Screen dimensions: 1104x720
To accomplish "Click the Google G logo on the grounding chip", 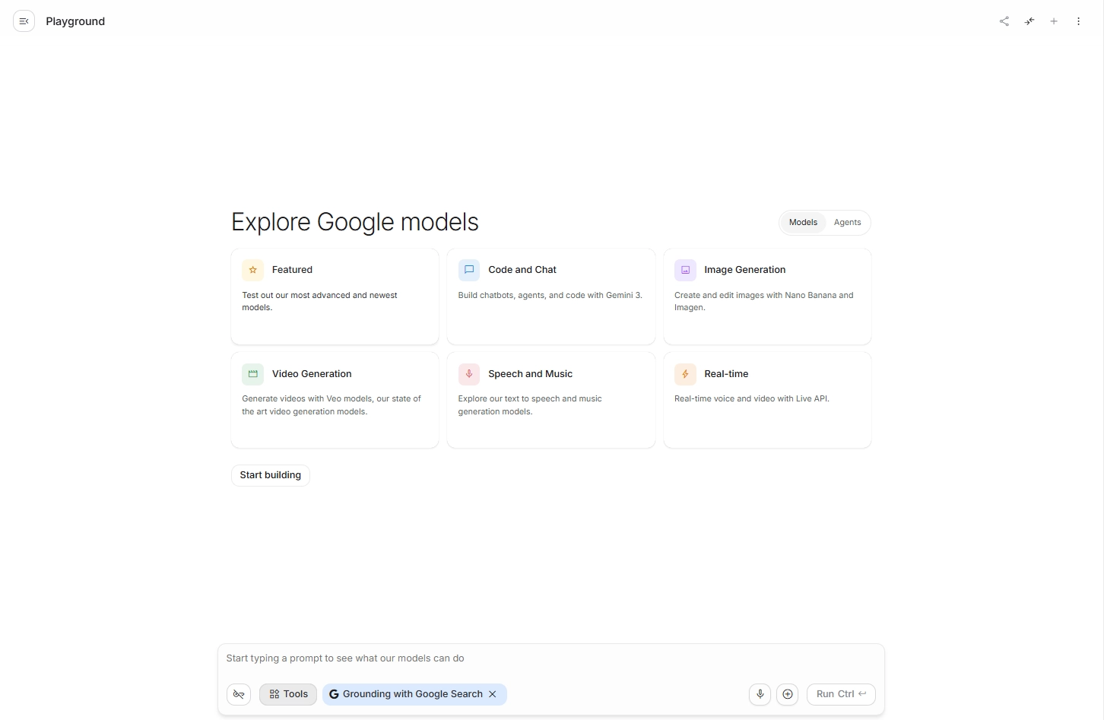I will (334, 694).
